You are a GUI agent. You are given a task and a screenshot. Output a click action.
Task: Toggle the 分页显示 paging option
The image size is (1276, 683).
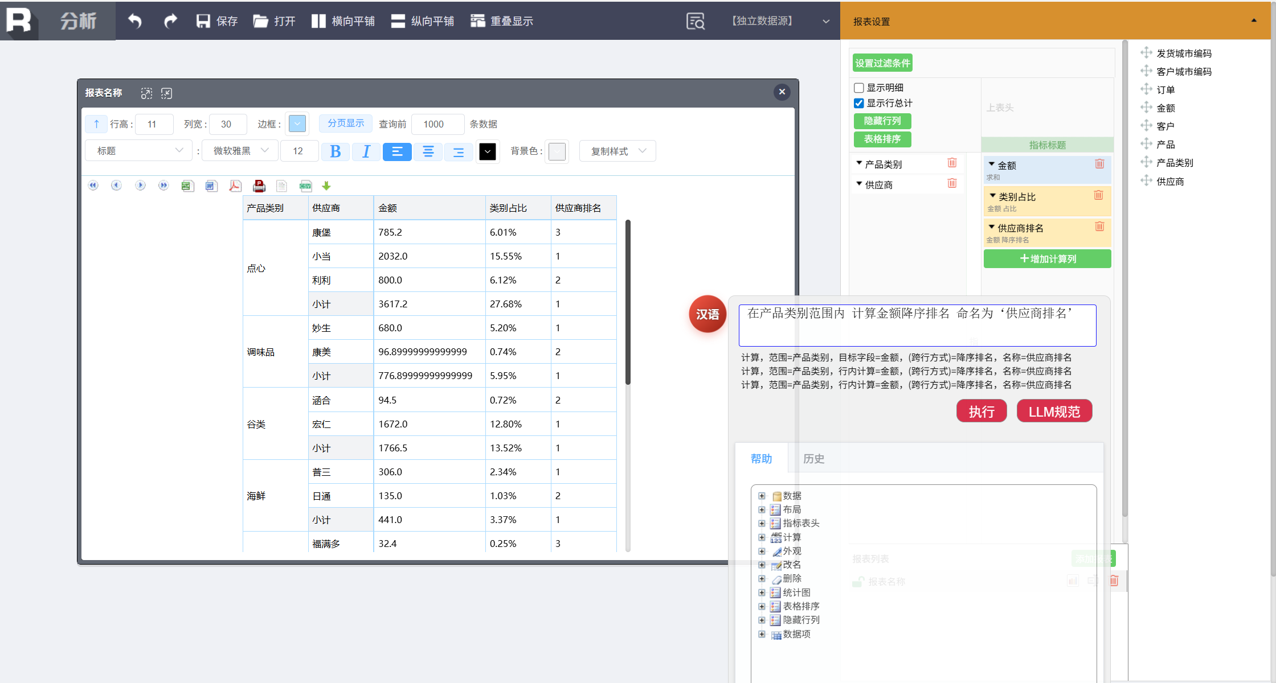346,124
